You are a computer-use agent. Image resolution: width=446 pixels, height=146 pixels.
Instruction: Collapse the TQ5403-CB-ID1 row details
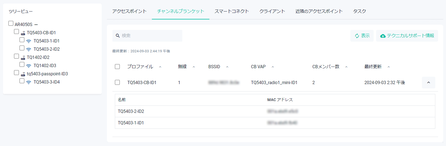[x=428, y=82]
